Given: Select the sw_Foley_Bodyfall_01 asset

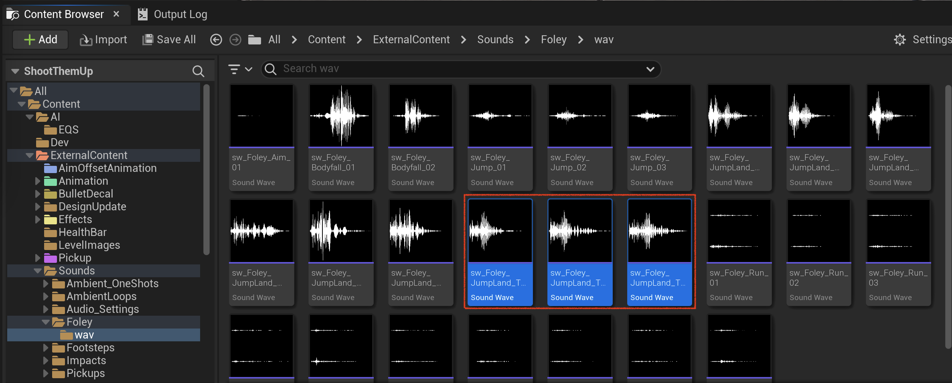Looking at the screenshot, I should tap(341, 137).
